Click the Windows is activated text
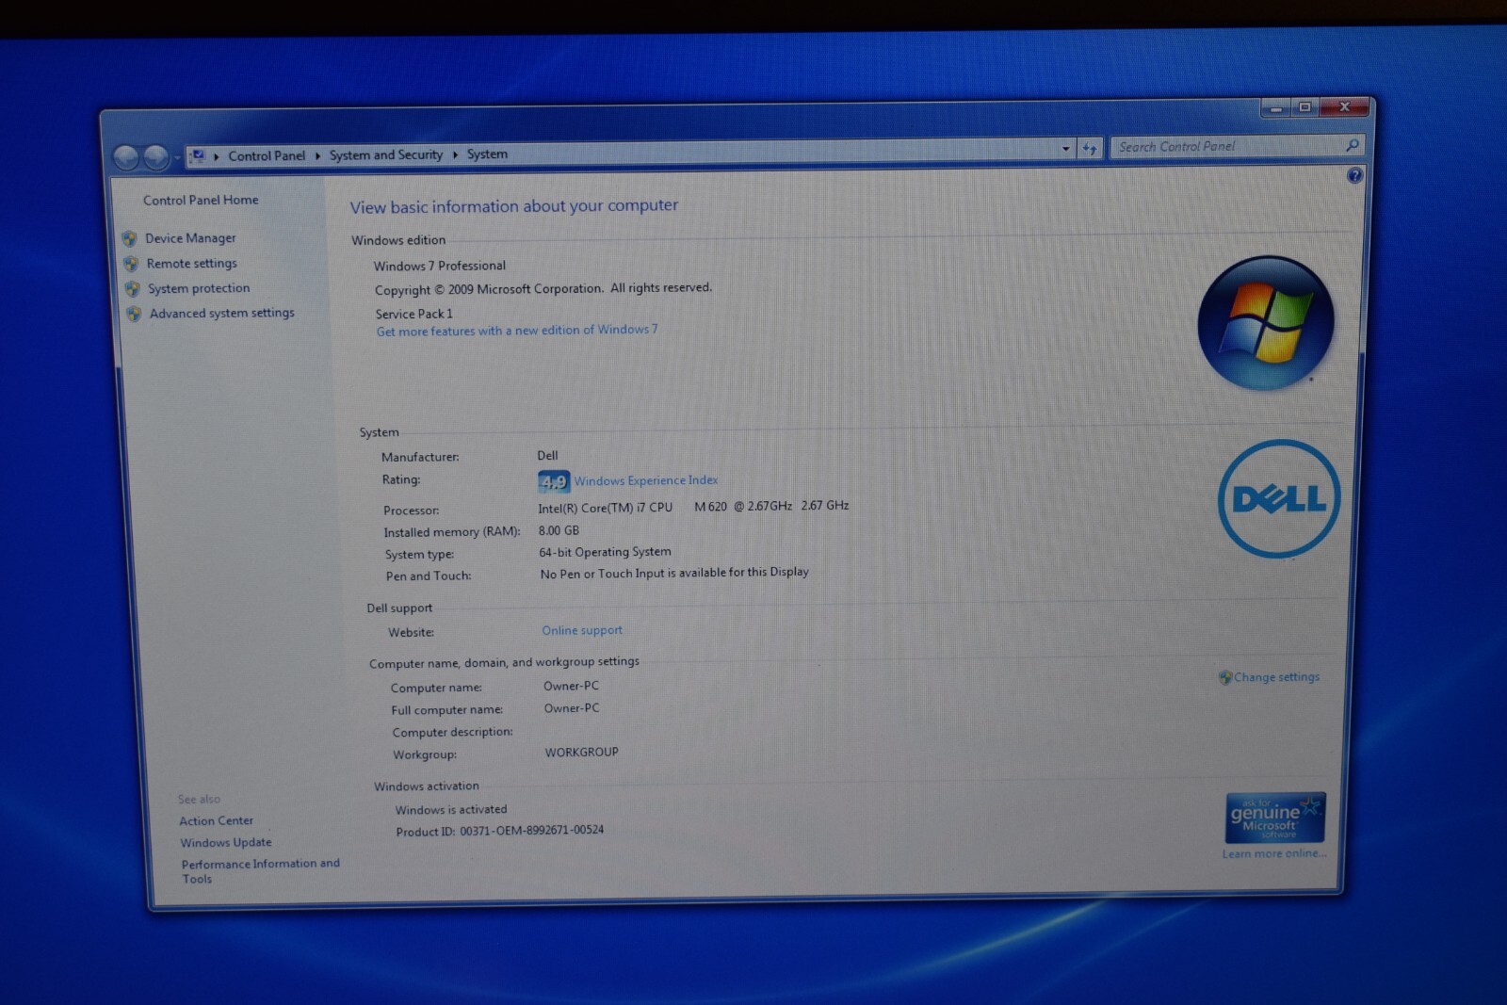Screen dimensions: 1507x1005 click(x=451, y=810)
